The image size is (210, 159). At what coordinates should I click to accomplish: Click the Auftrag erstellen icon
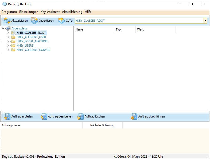7,116
